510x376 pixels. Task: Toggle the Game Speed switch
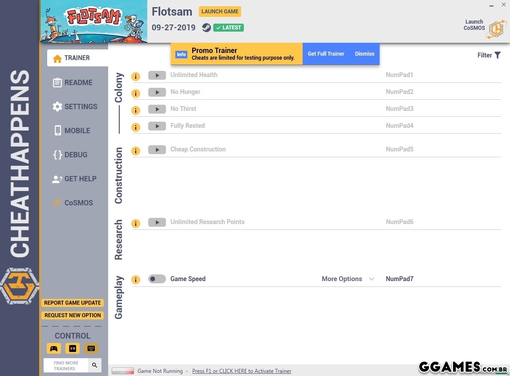[x=157, y=279]
